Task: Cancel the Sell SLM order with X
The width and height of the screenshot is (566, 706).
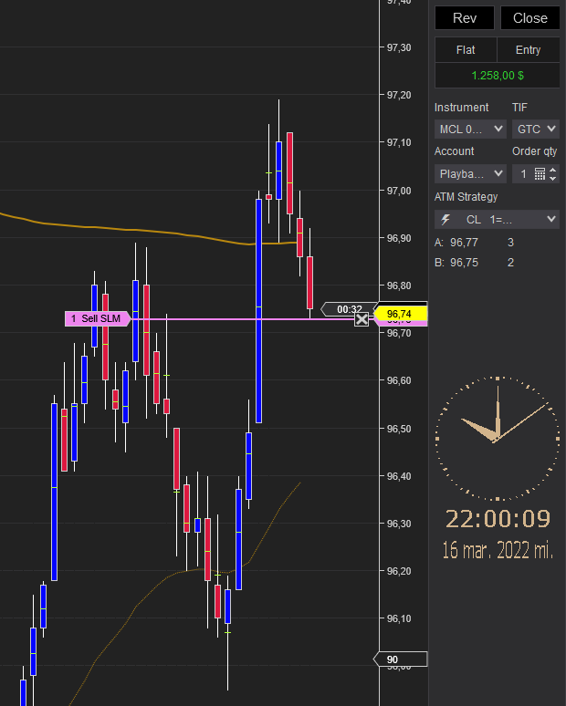Action: tap(362, 319)
